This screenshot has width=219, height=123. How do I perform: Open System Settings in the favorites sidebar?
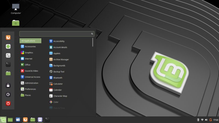(8, 55)
